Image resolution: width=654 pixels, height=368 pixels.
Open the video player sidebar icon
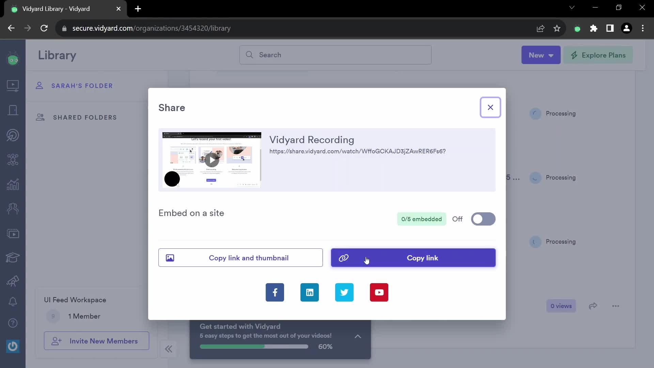13,234
